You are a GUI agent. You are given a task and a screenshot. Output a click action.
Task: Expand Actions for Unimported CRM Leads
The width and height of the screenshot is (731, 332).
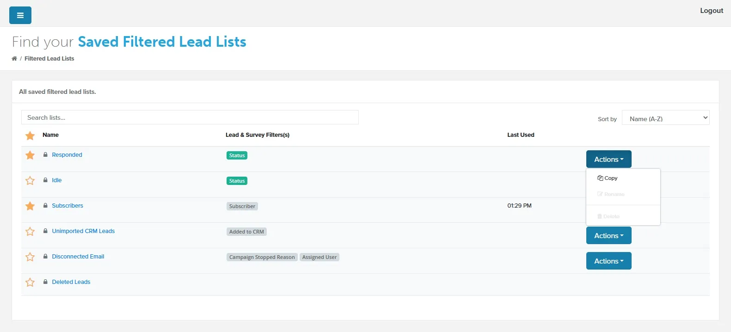pyautogui.click(x=608, y=235)
